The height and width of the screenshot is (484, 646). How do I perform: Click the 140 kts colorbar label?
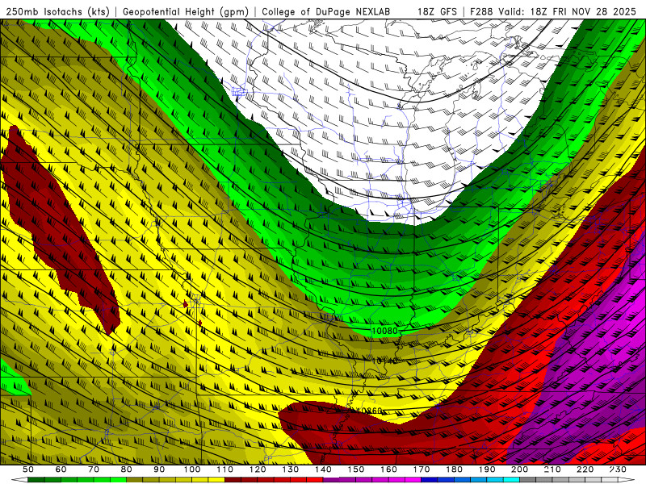point(323,469)
